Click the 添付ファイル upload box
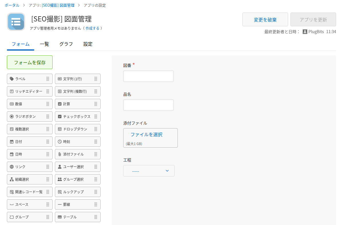The height and width of the screenshot is (225, 343). click(x=150, y=138)
